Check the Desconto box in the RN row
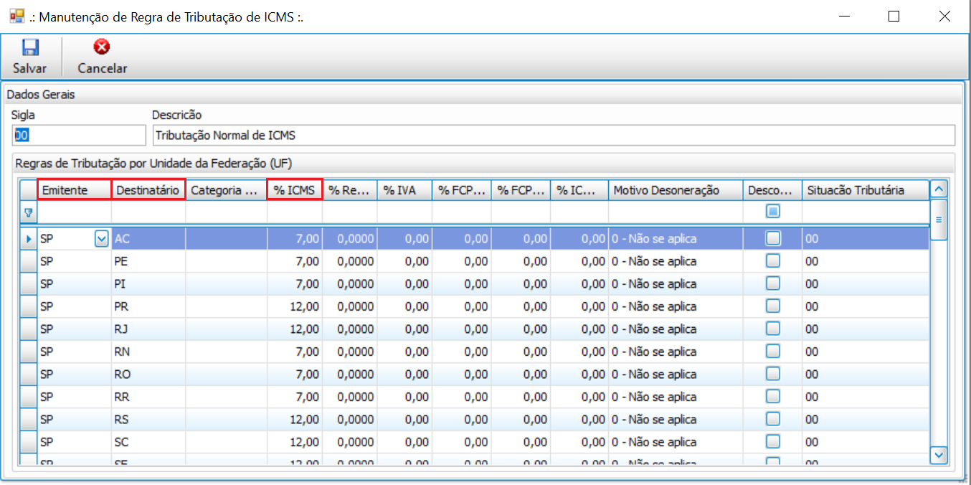 point(773,352)
